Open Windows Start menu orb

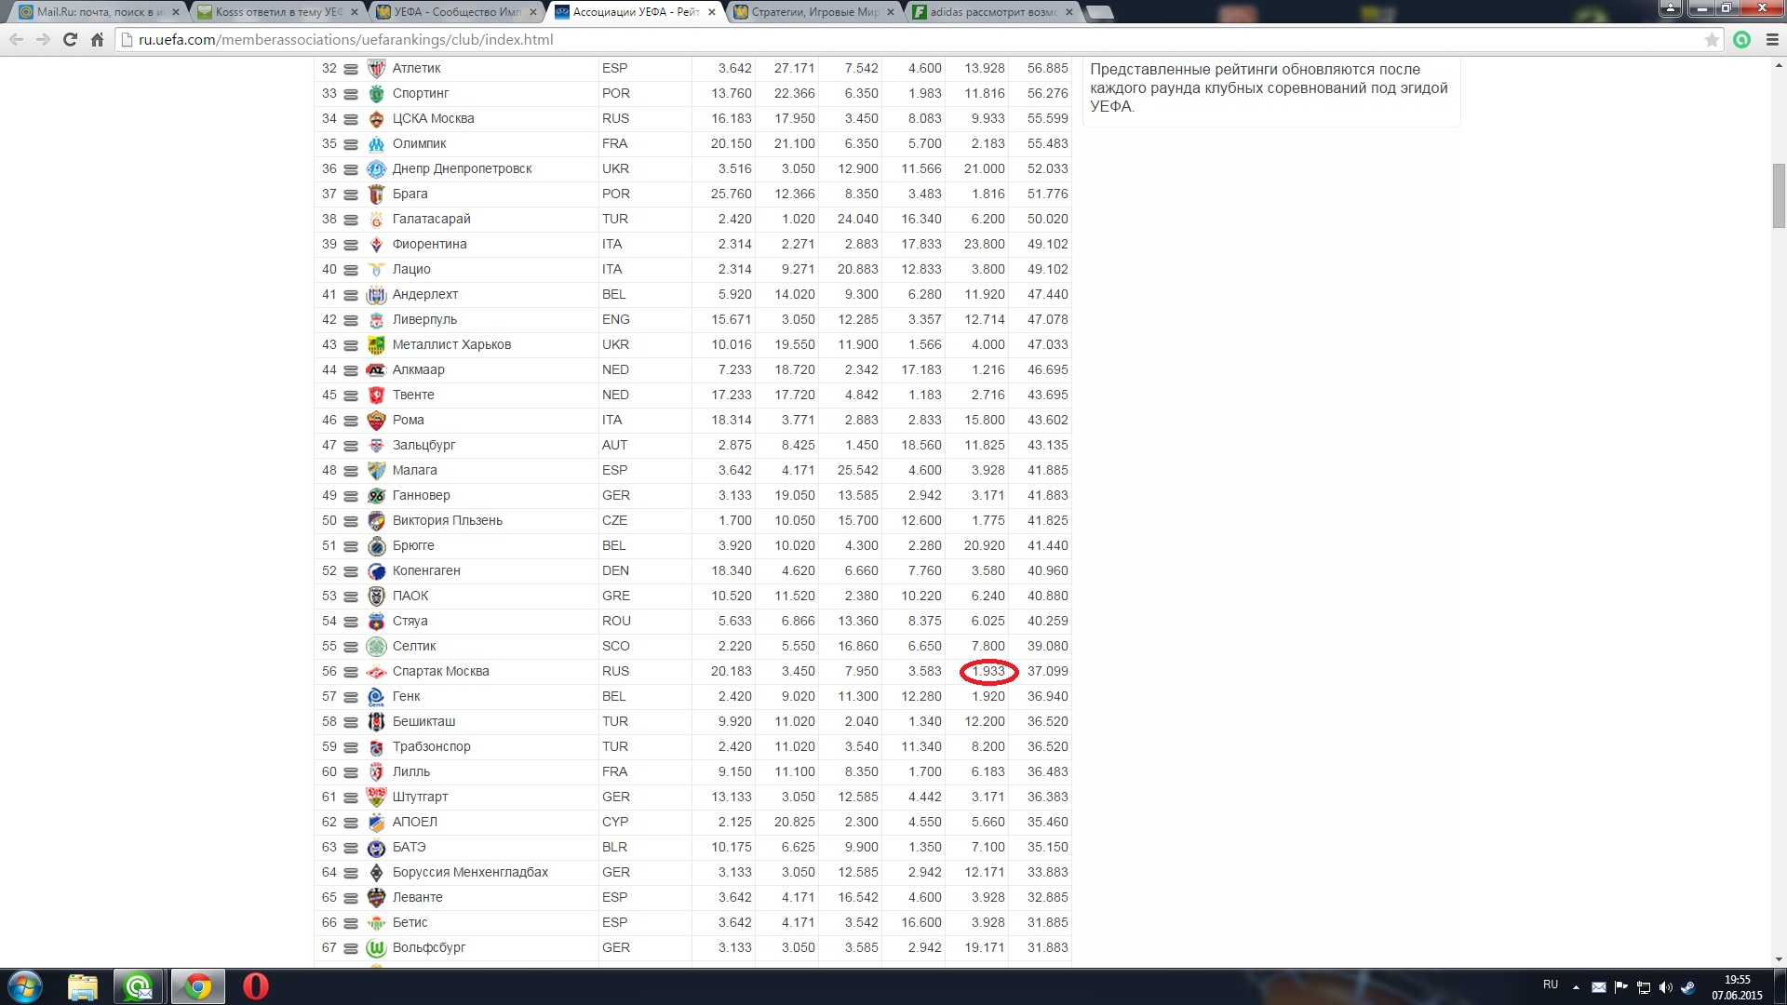coord(25,986)
